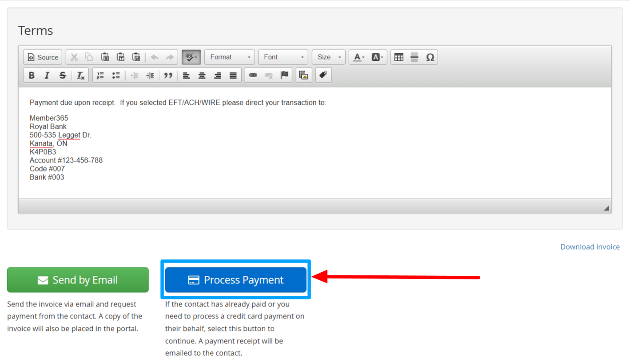Viewport: 630px width, 362px height.
Task: Click the Process Payment button
Action: click(x=235, y=280)
